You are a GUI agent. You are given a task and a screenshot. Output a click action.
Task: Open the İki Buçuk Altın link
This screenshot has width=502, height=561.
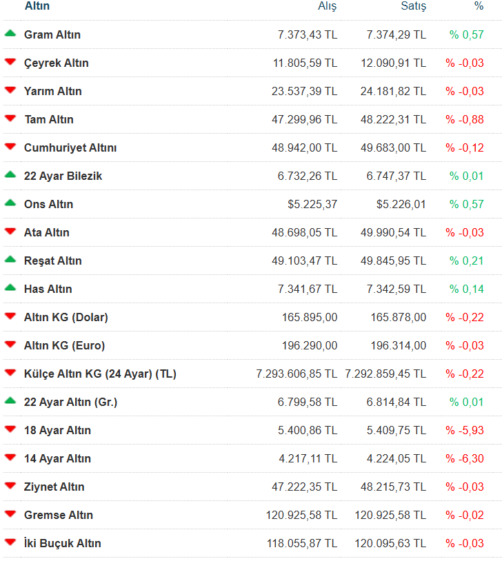(x=62, y=543)
